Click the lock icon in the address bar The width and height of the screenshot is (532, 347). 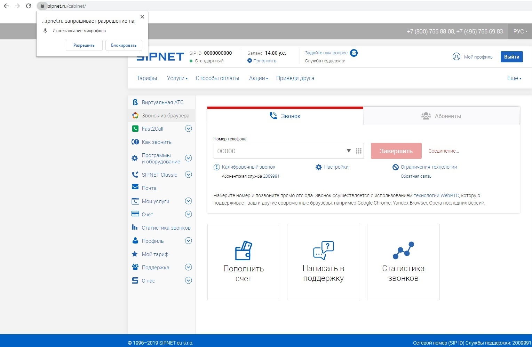[42, 6]
